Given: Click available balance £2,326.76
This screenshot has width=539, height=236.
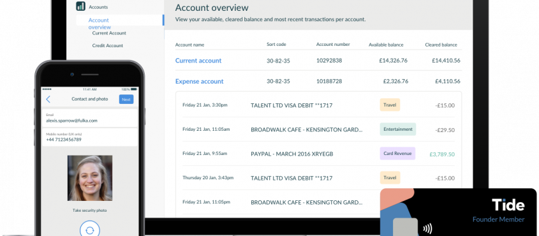Looking at the screenshot, I should [395, 82].
